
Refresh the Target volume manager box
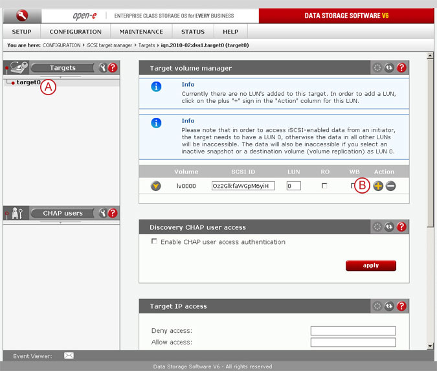tap(389, 68)
